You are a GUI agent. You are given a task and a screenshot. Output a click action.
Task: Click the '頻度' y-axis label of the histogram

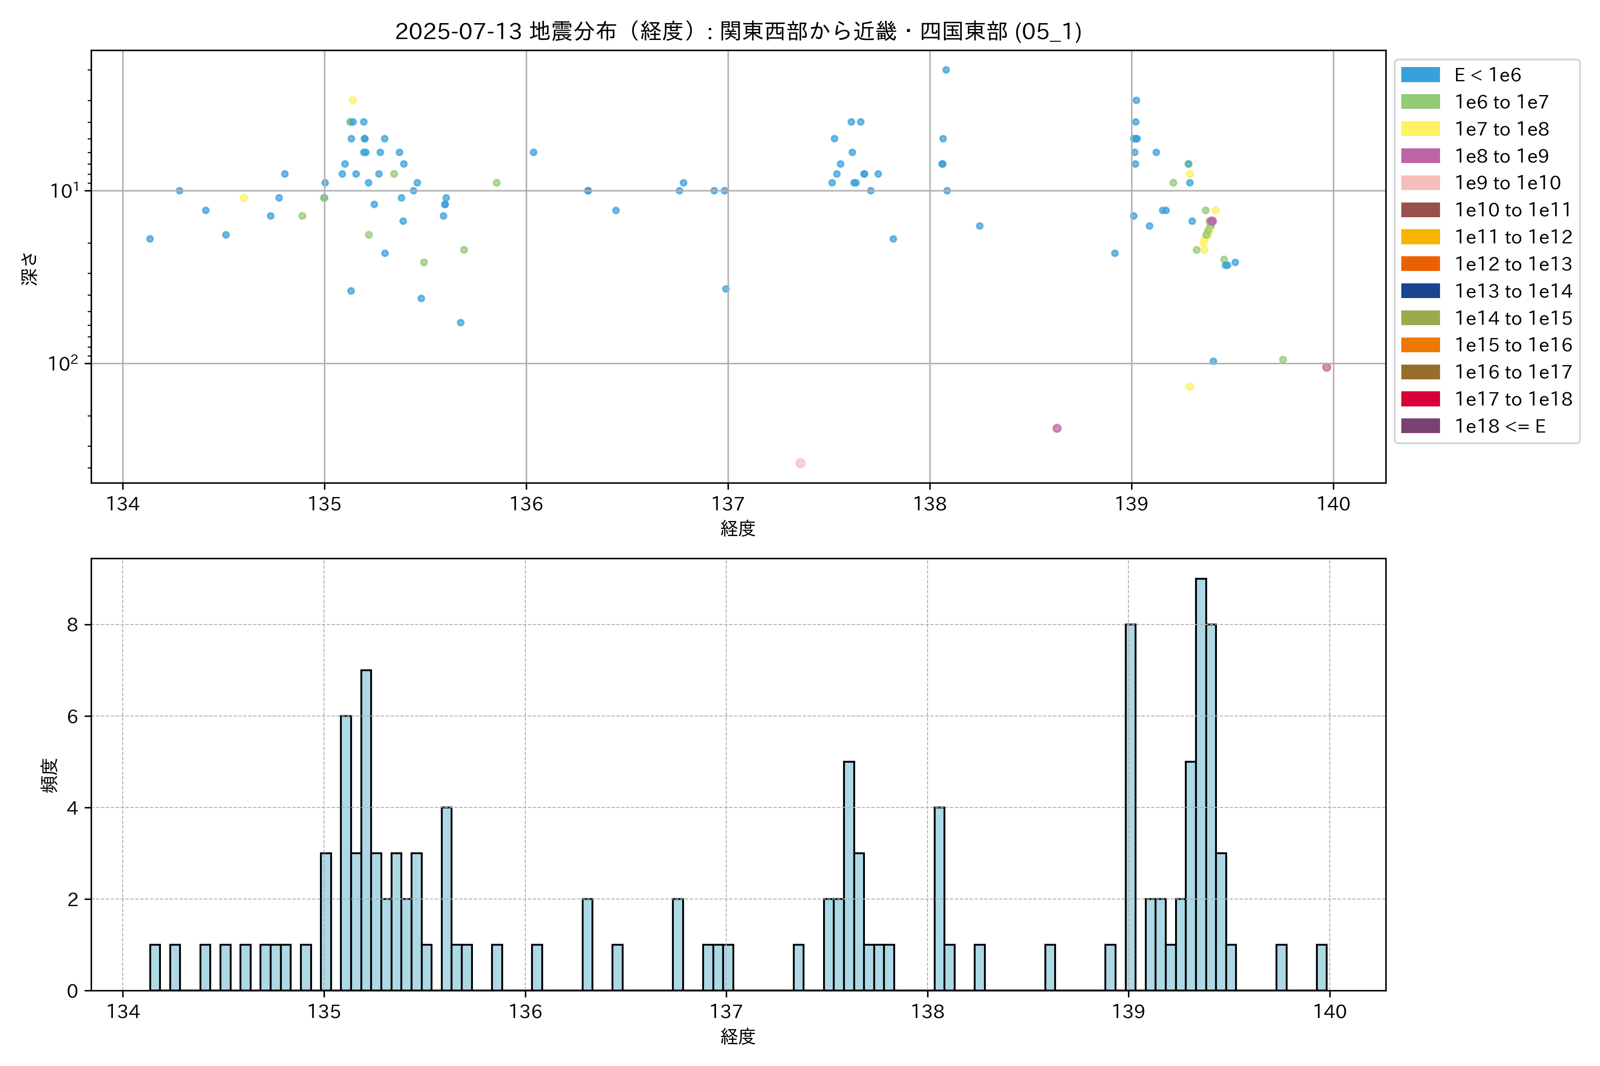pyautogui.click(x=50, y=776)
